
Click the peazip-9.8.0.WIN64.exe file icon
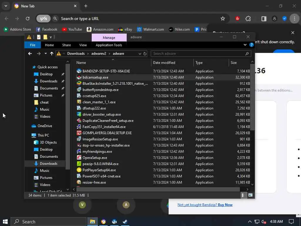click(79, 164)
